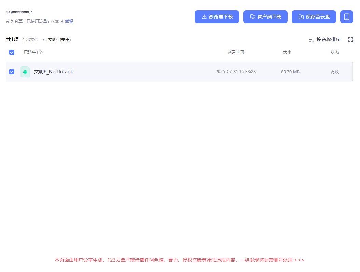Uncheck the select-all checkbox in header
The height and width of the screenshot is (272, 360).
pyautogui.click(x=12, y=52)
